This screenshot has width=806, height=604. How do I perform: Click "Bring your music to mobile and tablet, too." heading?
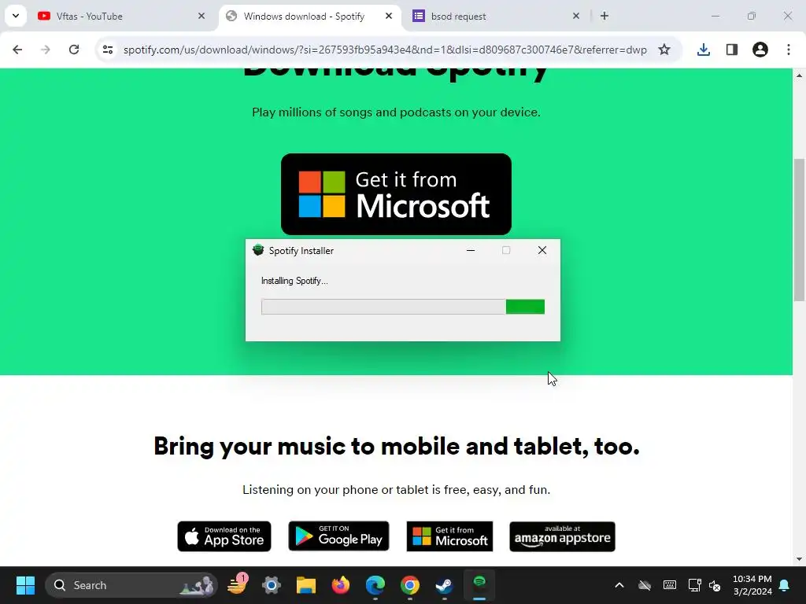397,447
